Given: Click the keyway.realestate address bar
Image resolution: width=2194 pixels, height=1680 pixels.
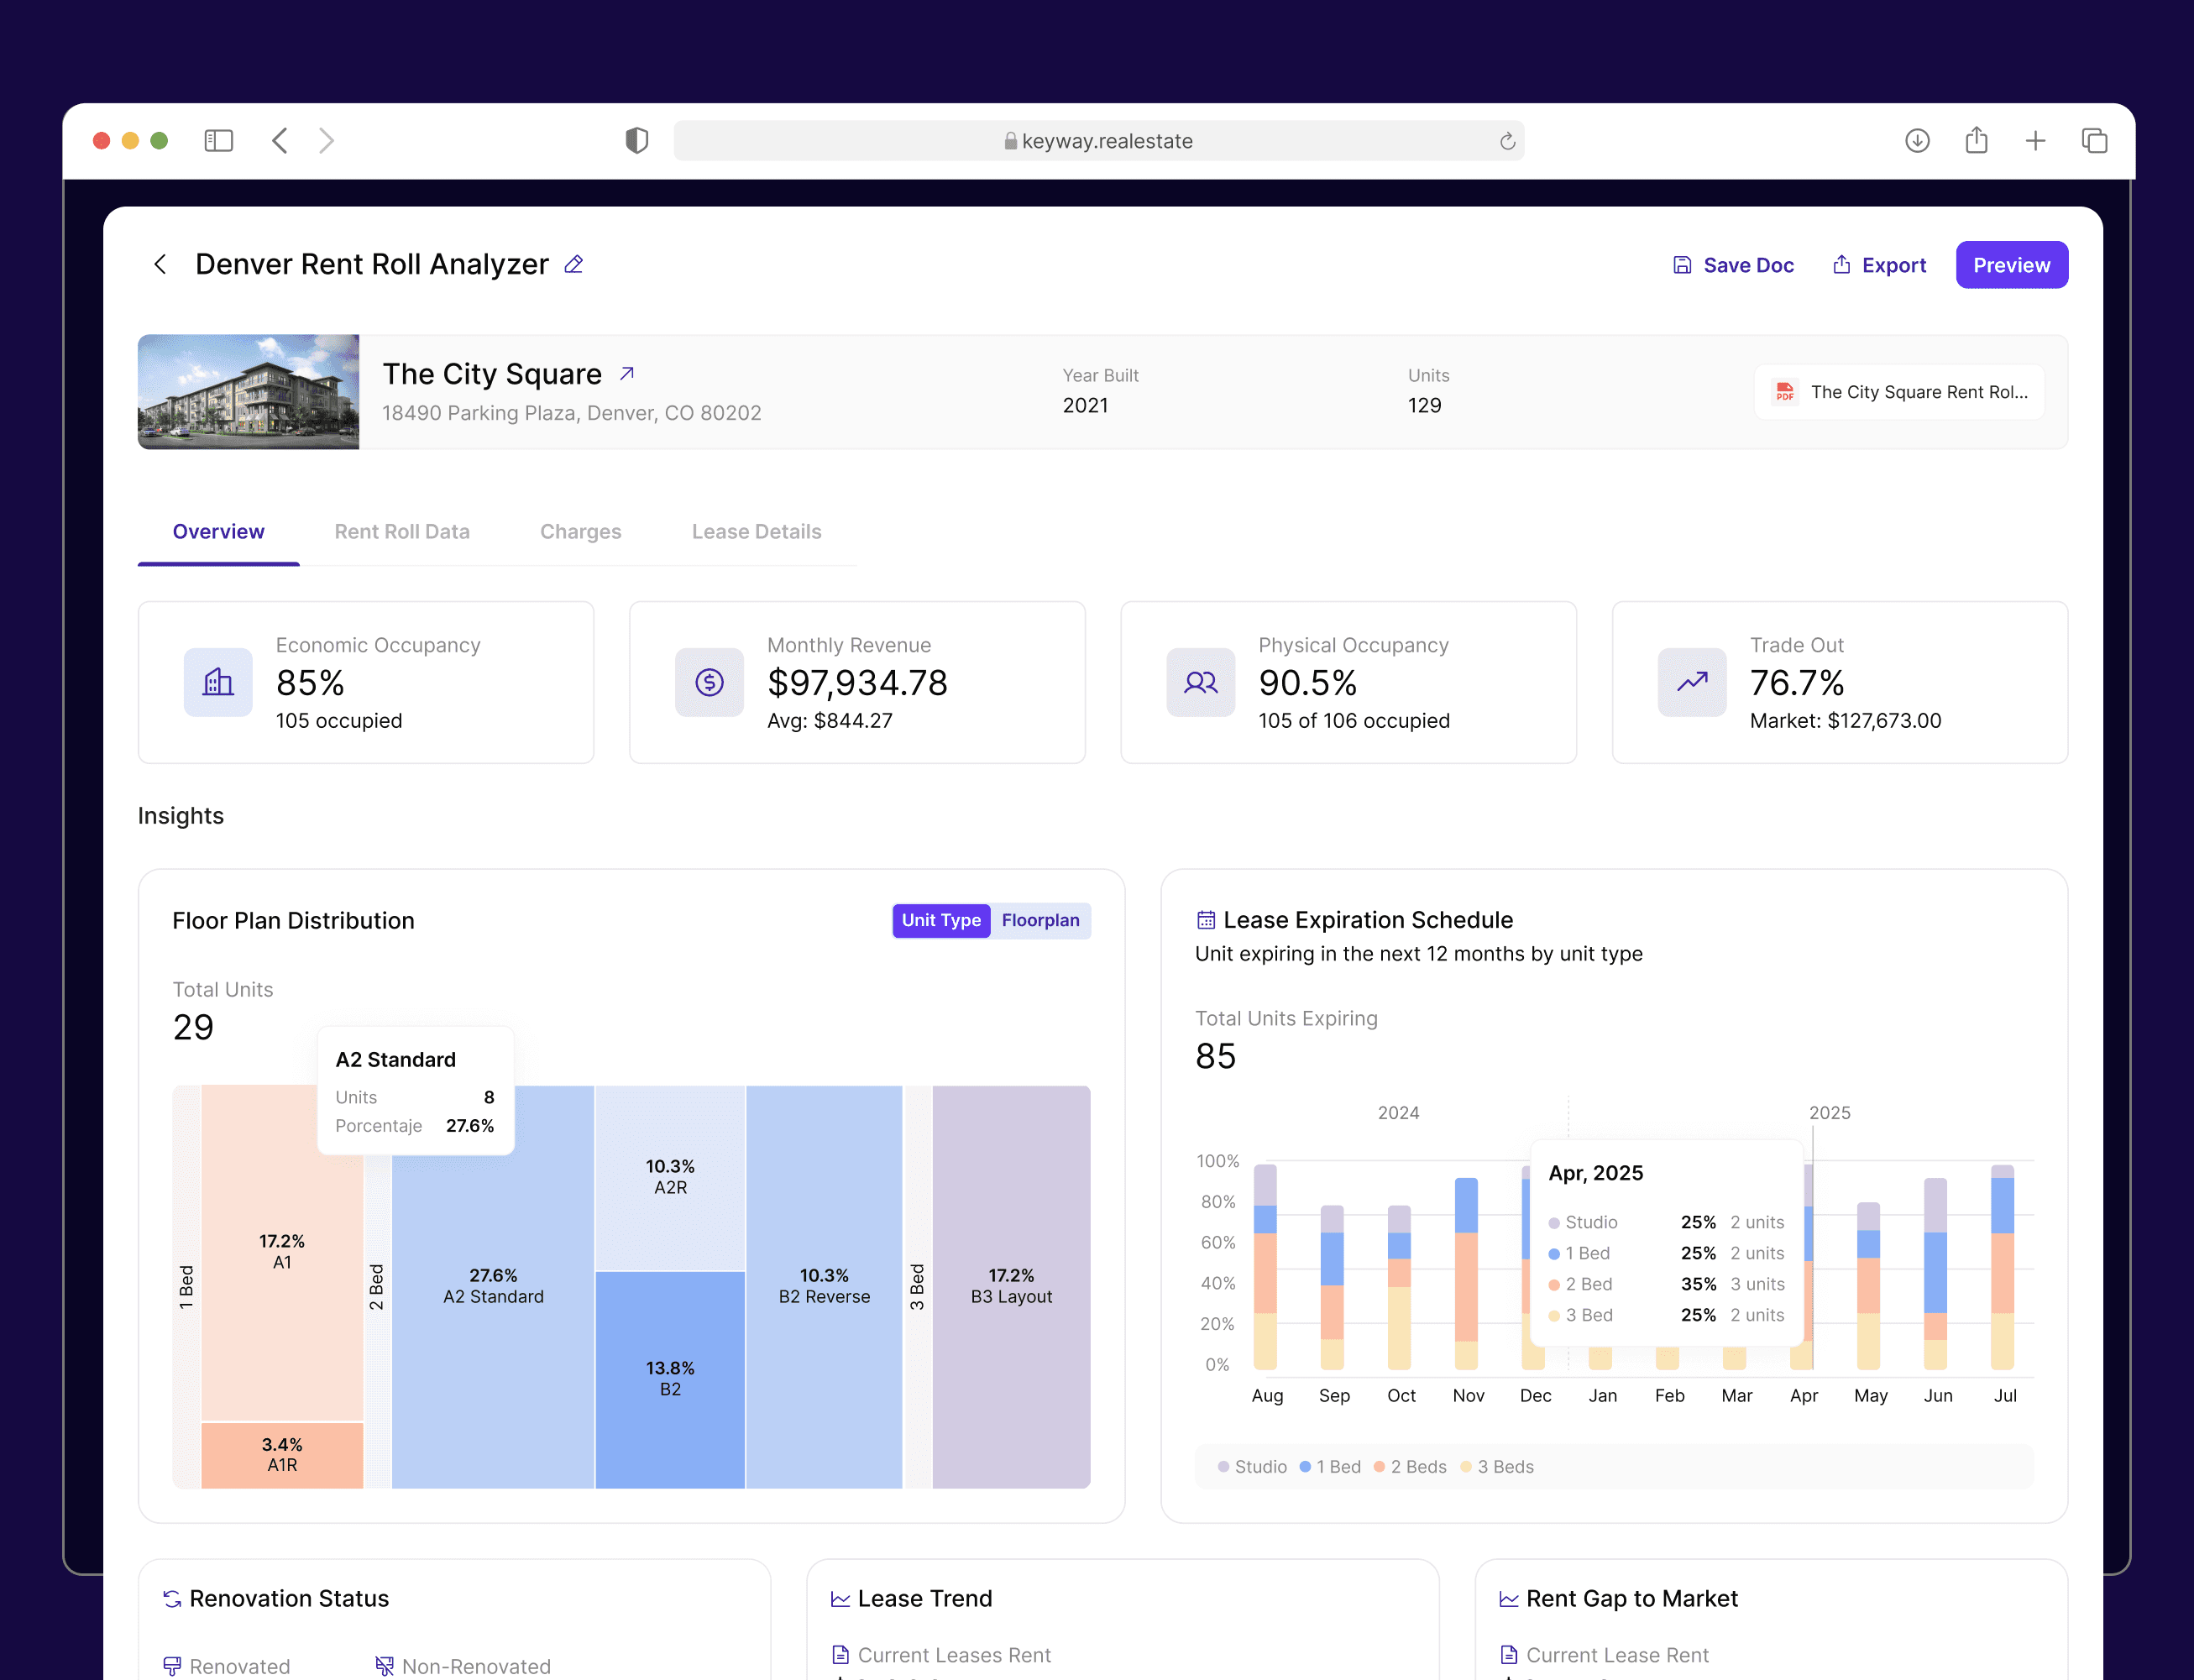Looking at the screenshot, I should (1098, 141).
